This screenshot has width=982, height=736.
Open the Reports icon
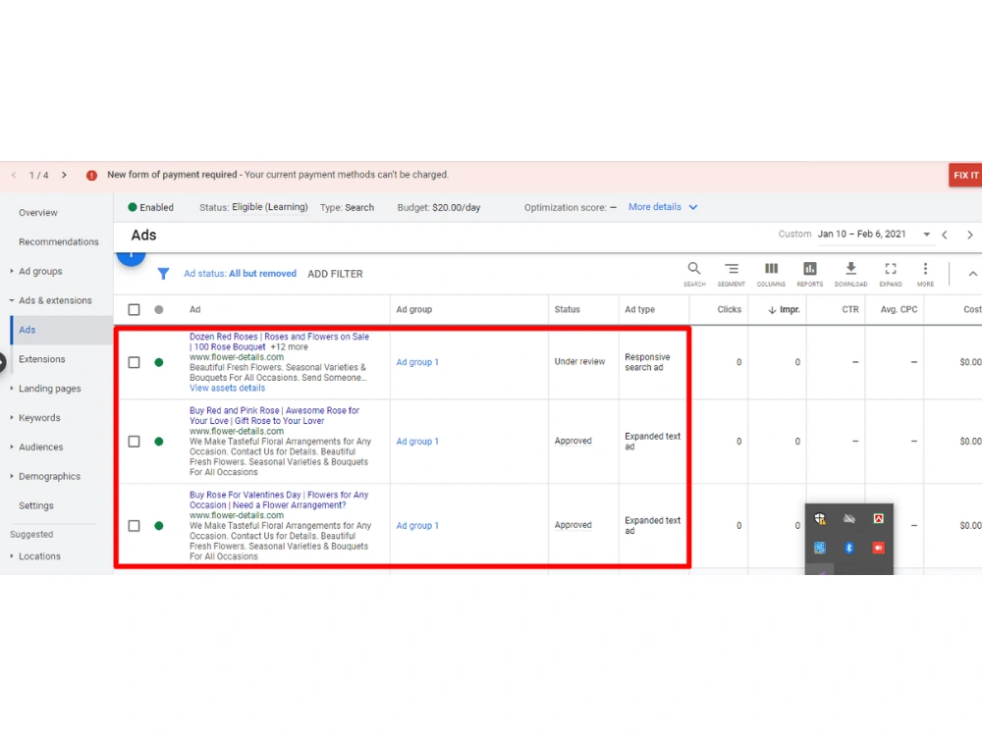(x=810, y=274)
